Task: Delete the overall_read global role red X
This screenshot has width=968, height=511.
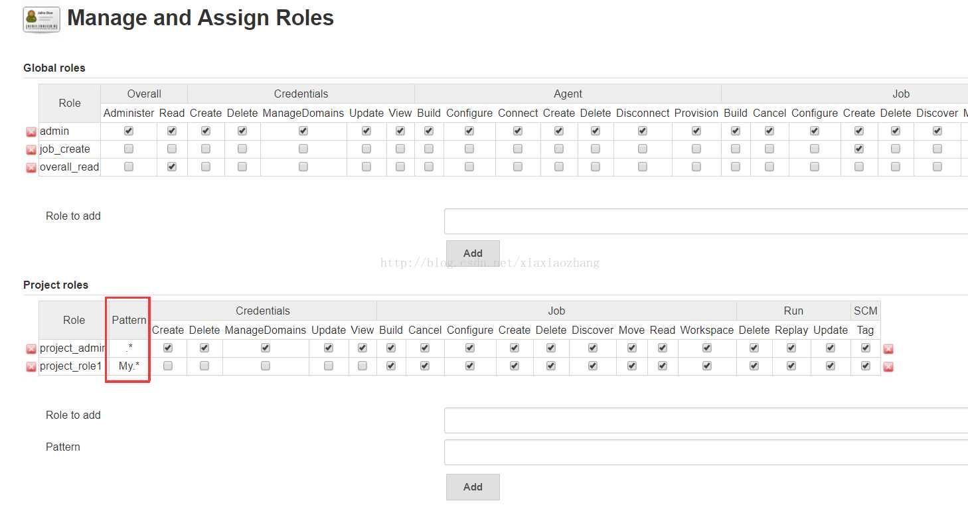Action: tap(31, 168)
